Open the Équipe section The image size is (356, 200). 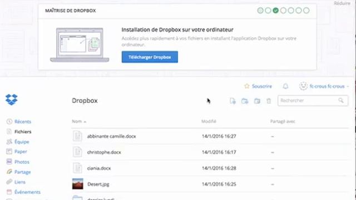(22, 142)
